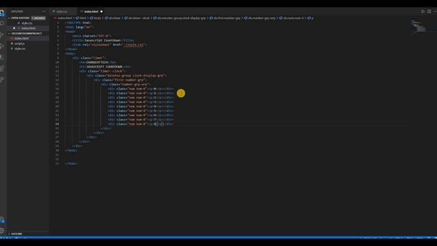437x246 pixels.
Task: Select index.html under Open Editors
Action: point(28,28)
